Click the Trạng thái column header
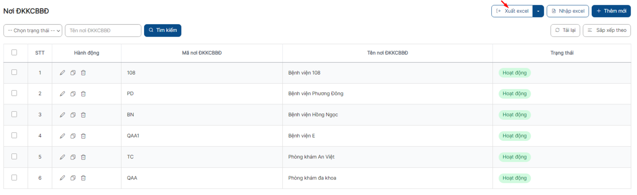 [x=562, y=53]
